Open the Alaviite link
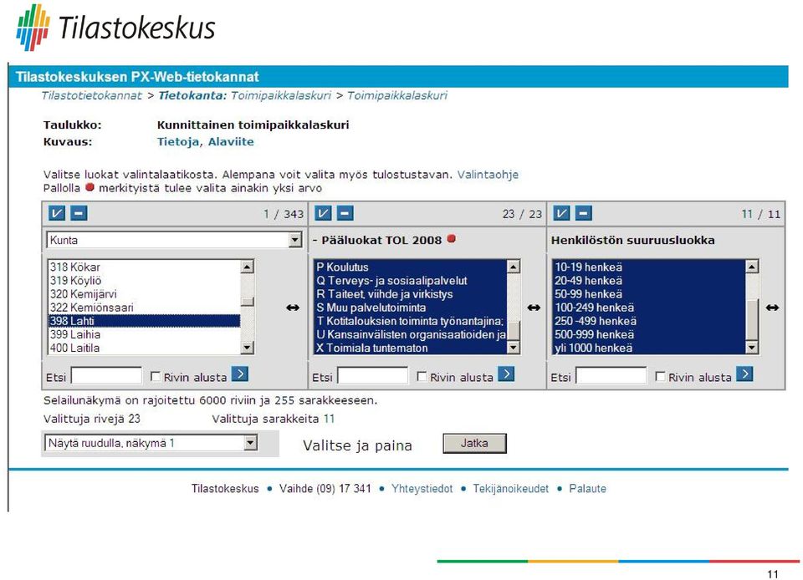This screenshot has height=580, width=803. point(231,142)
